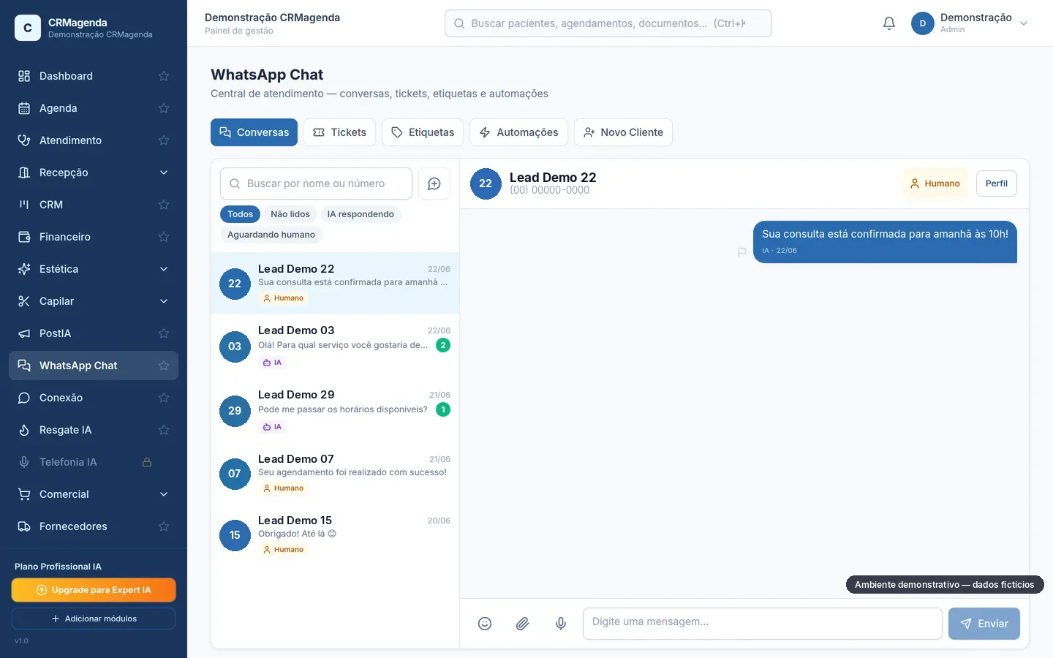The image size is (1053, 658).
Task: Expand the Recepção menu
Action: pos(94,173)
